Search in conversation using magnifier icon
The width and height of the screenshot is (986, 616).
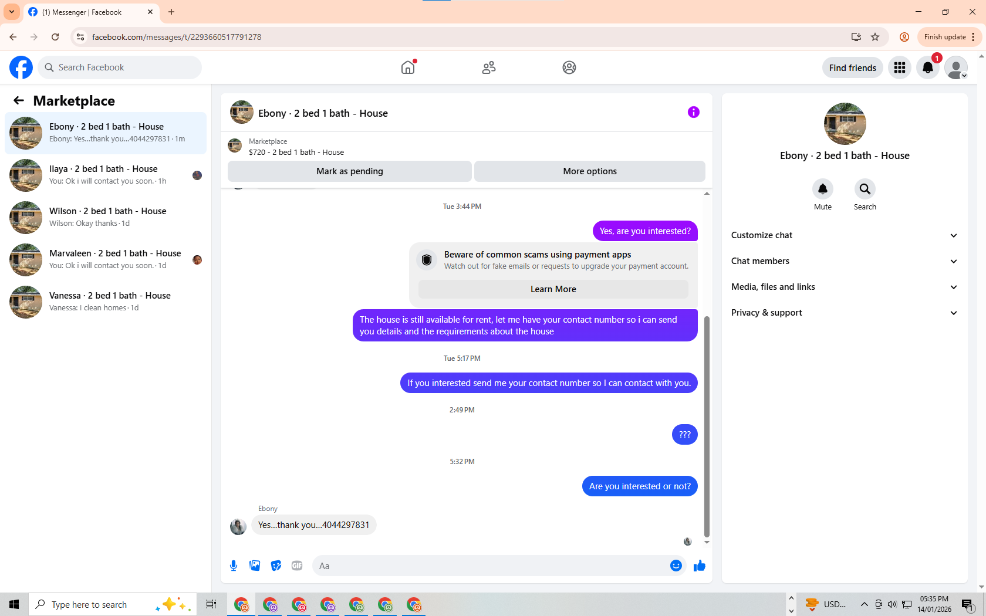(865, 189)
